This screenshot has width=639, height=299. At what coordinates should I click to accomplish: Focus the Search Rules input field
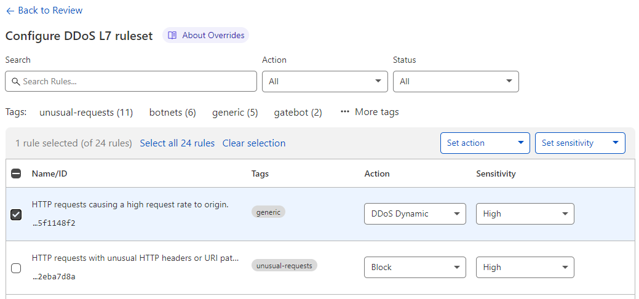[137, 81]
